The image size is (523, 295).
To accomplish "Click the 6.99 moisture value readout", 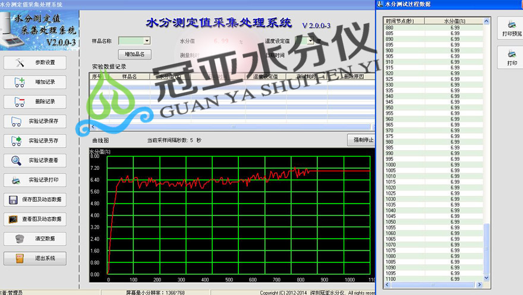I will [221, 41].
